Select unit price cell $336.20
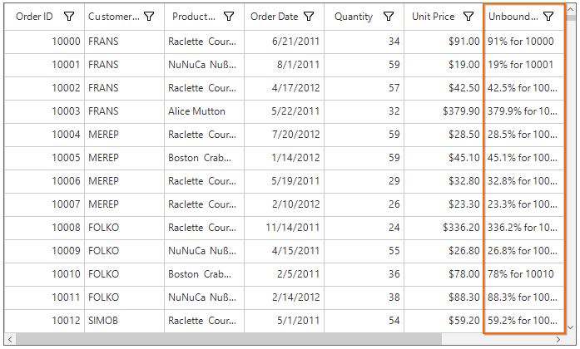 click(444, 228)
